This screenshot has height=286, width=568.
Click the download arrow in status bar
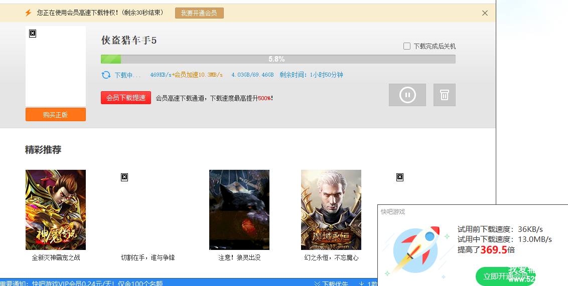(x=361, y=283)
